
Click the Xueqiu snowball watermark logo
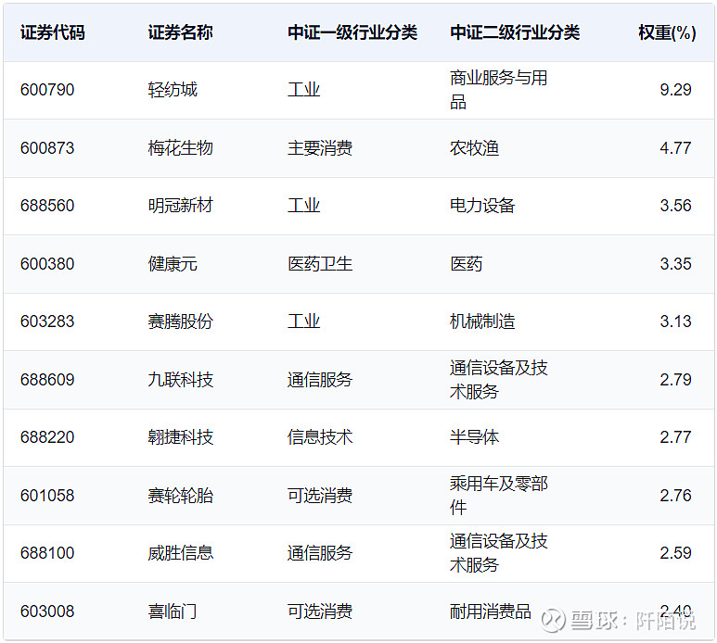click(554, 620)
